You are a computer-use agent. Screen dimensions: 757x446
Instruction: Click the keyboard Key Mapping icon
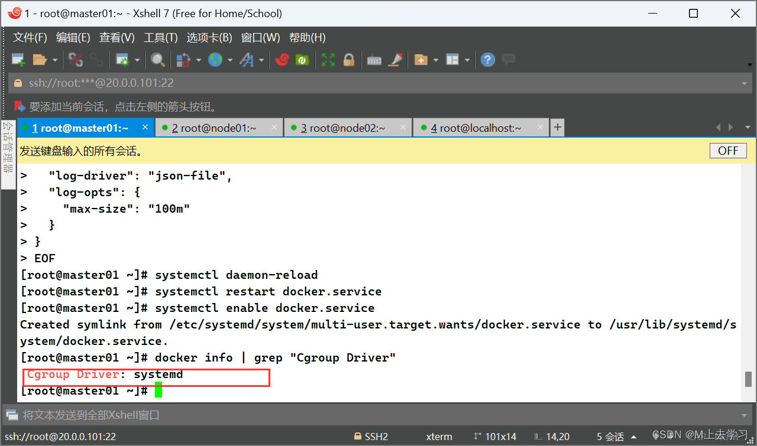coord(374,60)
